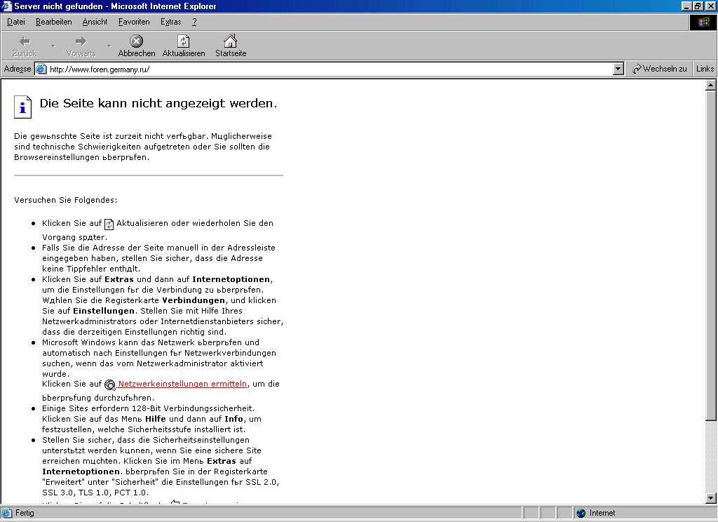This screenshot has height=522, width=718.
Task: Open the Links toolbar section
Action: pyautogui.click(x=705, y=69)
